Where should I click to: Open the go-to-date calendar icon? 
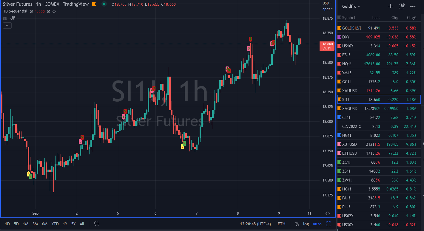click(x=96, y=224)
